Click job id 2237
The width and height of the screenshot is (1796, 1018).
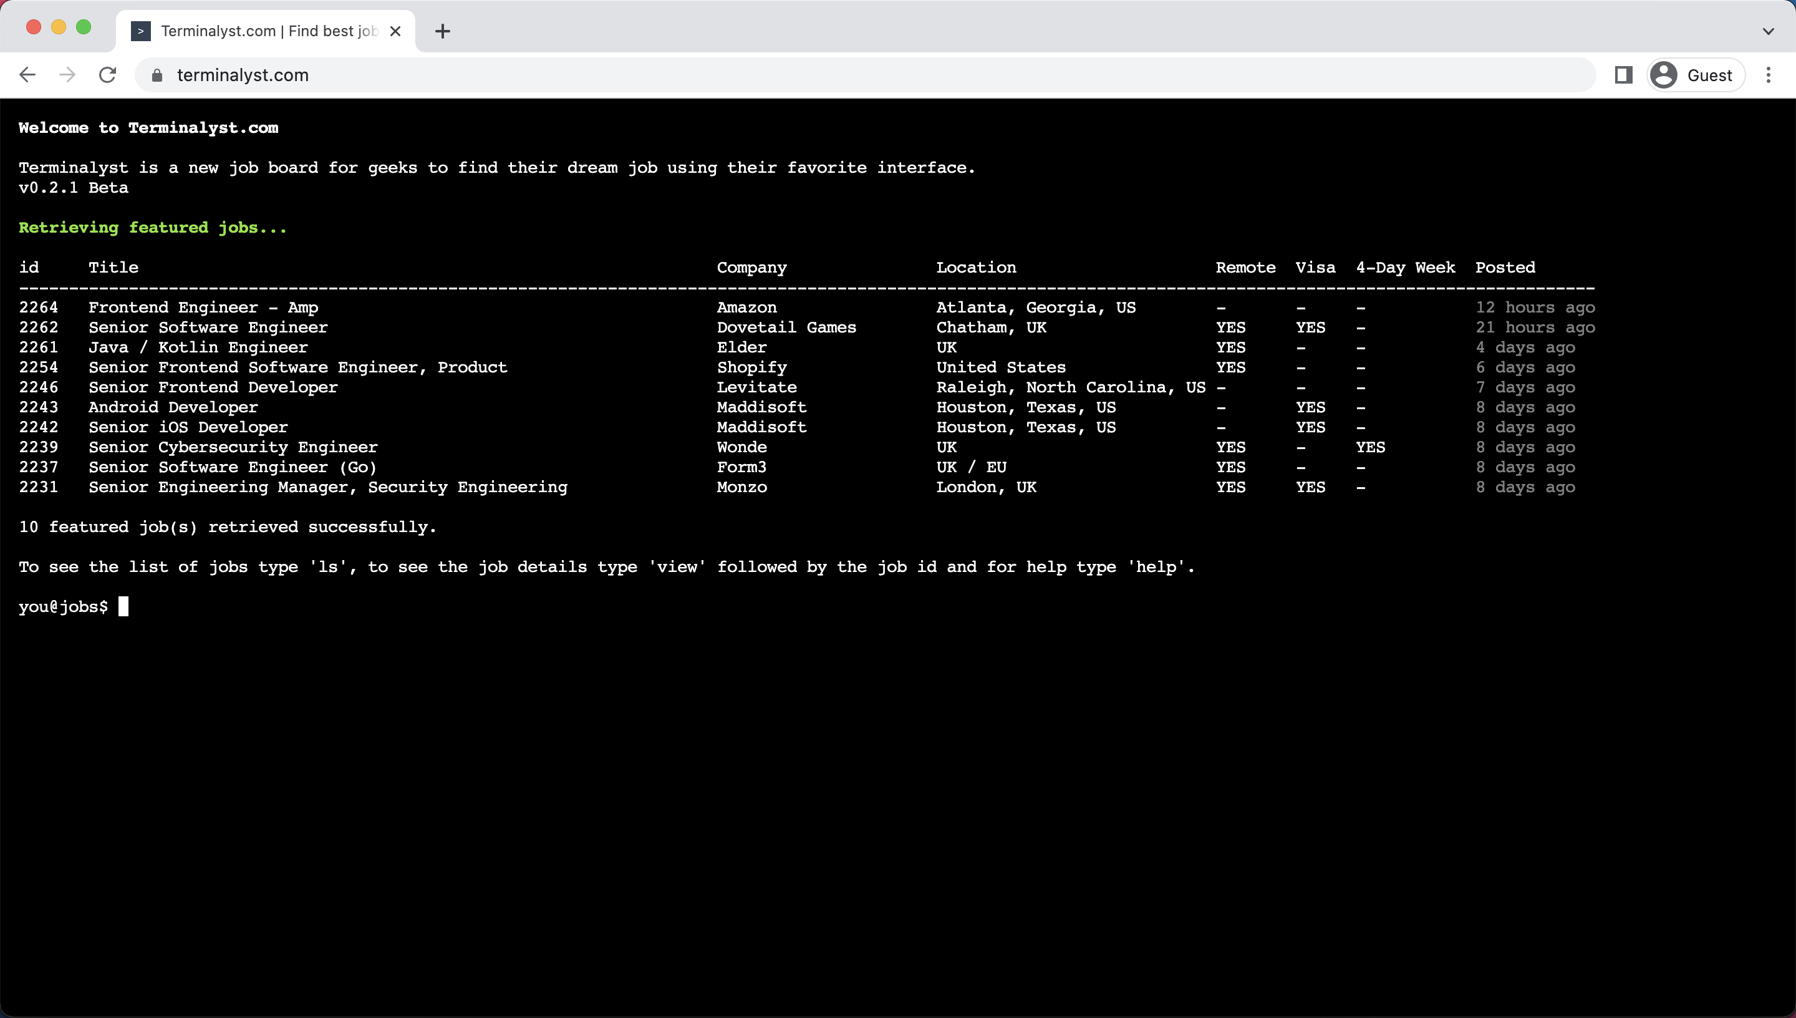point(39,467)
